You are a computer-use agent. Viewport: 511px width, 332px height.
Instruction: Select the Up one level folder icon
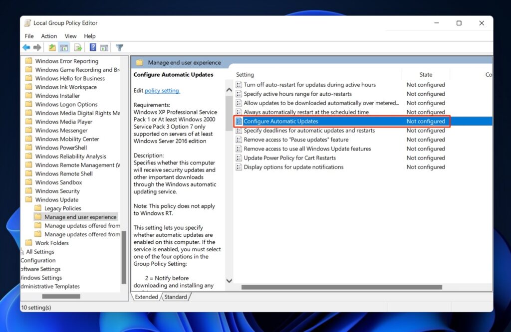pyautogui.click(x=51, y=47)
